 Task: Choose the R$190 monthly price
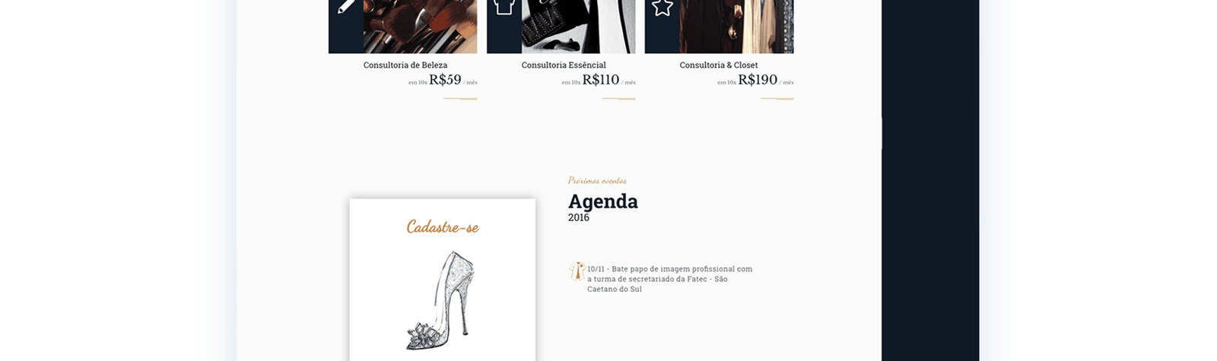click(x=758, y=80)
